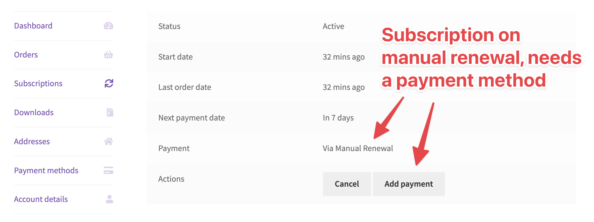Click the Via Manual Renewal payment text
Viewport: 594px width, 222px height.
point(358,148)
